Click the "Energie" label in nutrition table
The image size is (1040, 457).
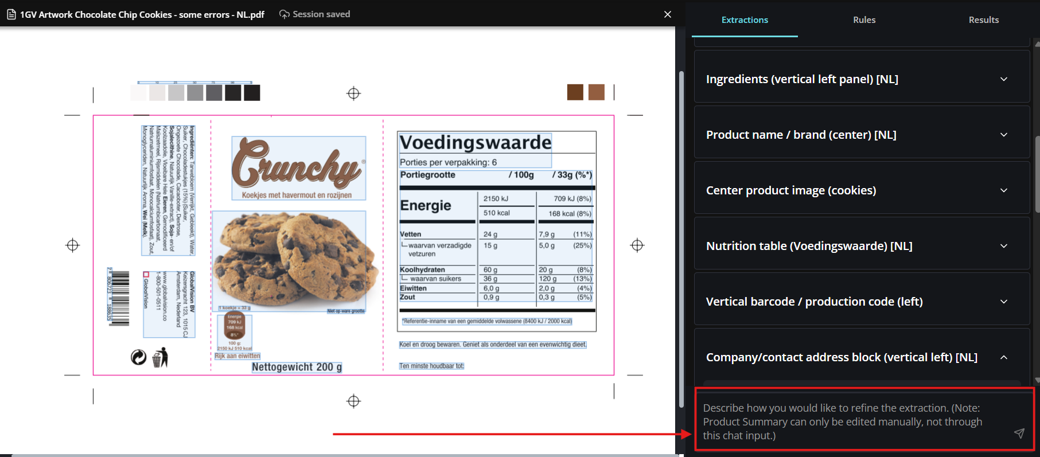click(x=426, y=205)
